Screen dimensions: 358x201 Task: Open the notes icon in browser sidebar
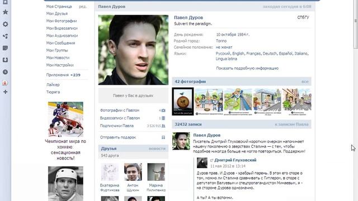[5, 48]
